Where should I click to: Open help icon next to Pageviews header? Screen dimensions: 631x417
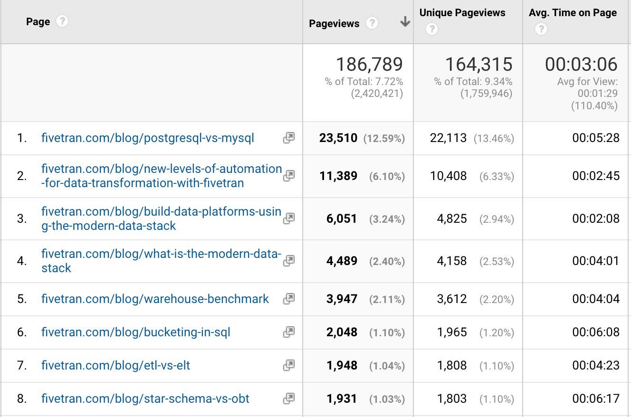tap(372, 23)
